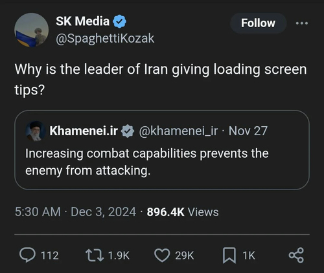Screen dimensions: 324x273
Task: View the 896.4K Views count
Action: tap(183, 212)
